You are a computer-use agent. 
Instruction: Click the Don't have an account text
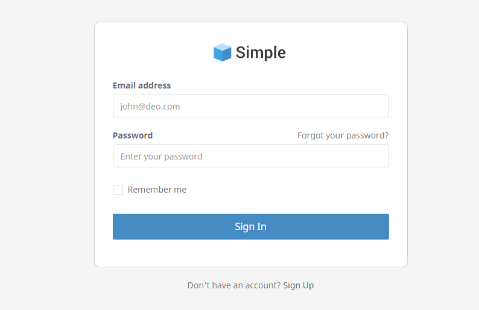click(x=234, y=285)
